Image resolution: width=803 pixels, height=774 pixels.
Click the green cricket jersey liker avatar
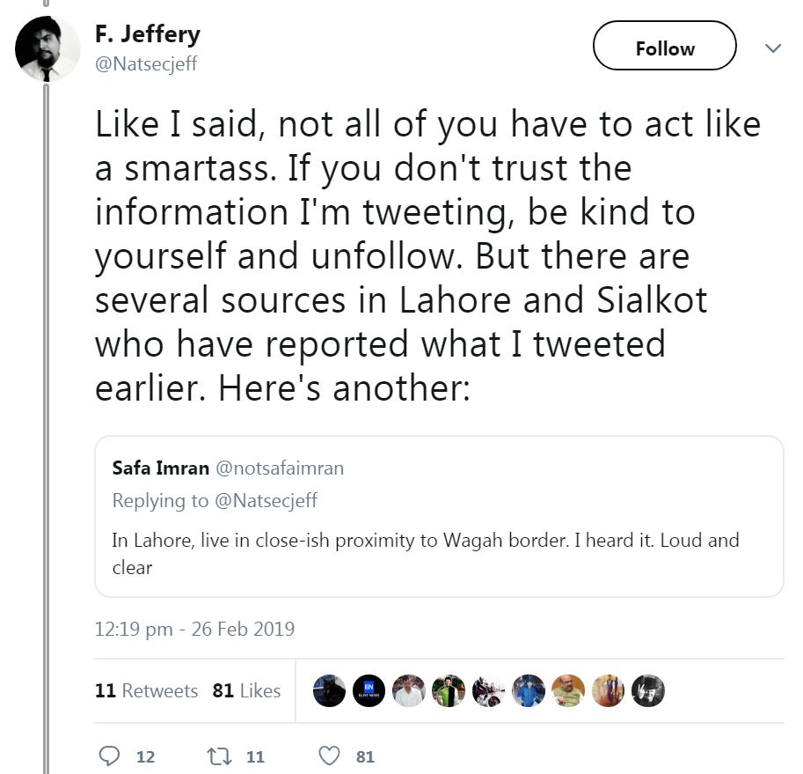click(449, 691)
